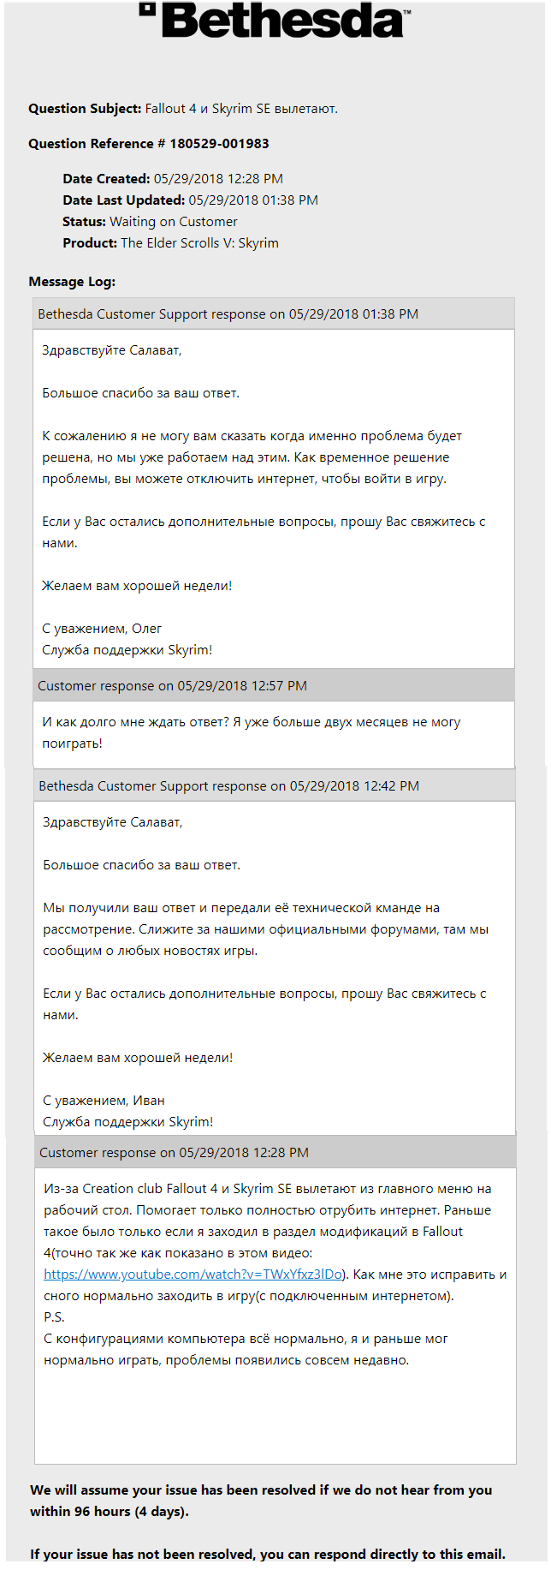Select the Question Reference number 180529-001983
The width and height of the screenshot is (551, 1576).
point(219,144)
